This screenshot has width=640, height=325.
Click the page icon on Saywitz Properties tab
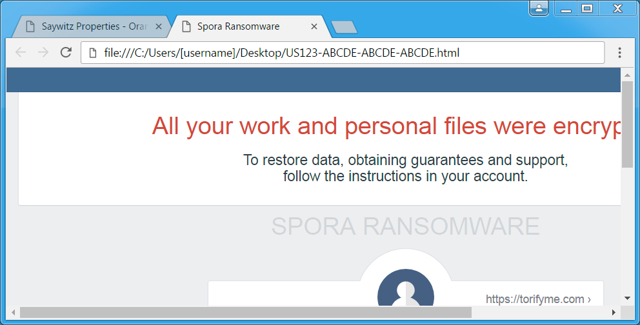pyautogui.click(x=30, y=26)
